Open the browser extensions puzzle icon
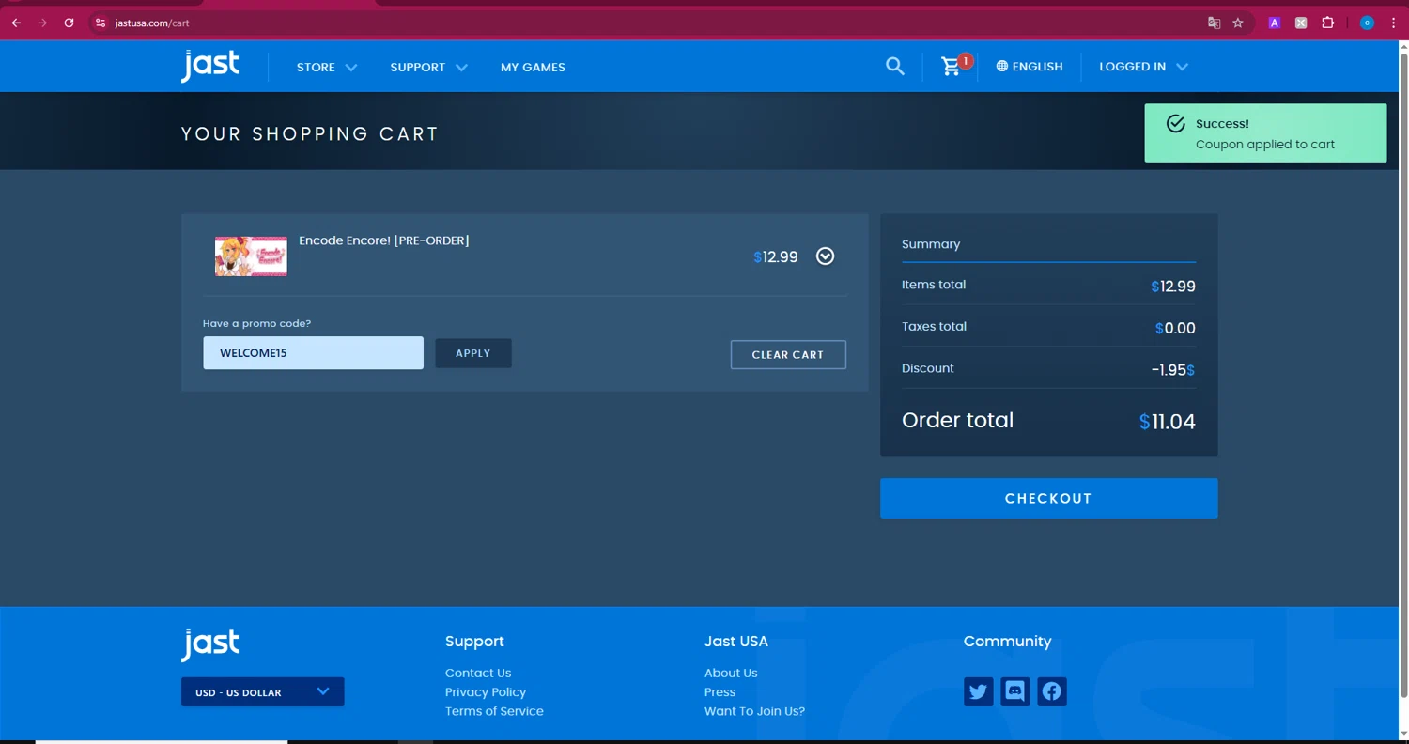Screen dimensions: 1409x744 (x=1327, y=23)
